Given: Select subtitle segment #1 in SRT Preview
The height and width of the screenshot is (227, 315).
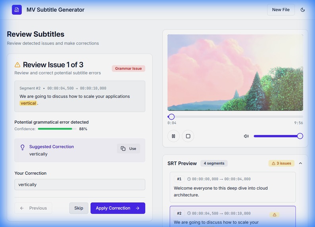Looking at the screenshot, I should click(x=232, y=187).
